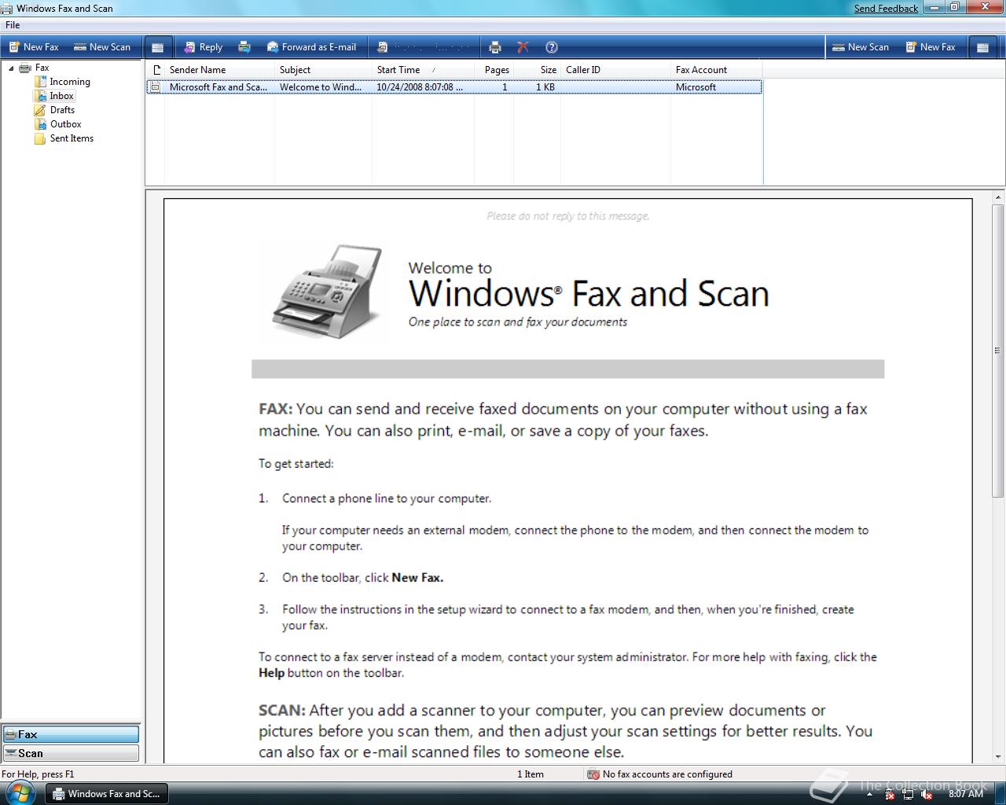
Task: Sort by the Subject column header
Action: pyautogui.click(x=323, y=70)
